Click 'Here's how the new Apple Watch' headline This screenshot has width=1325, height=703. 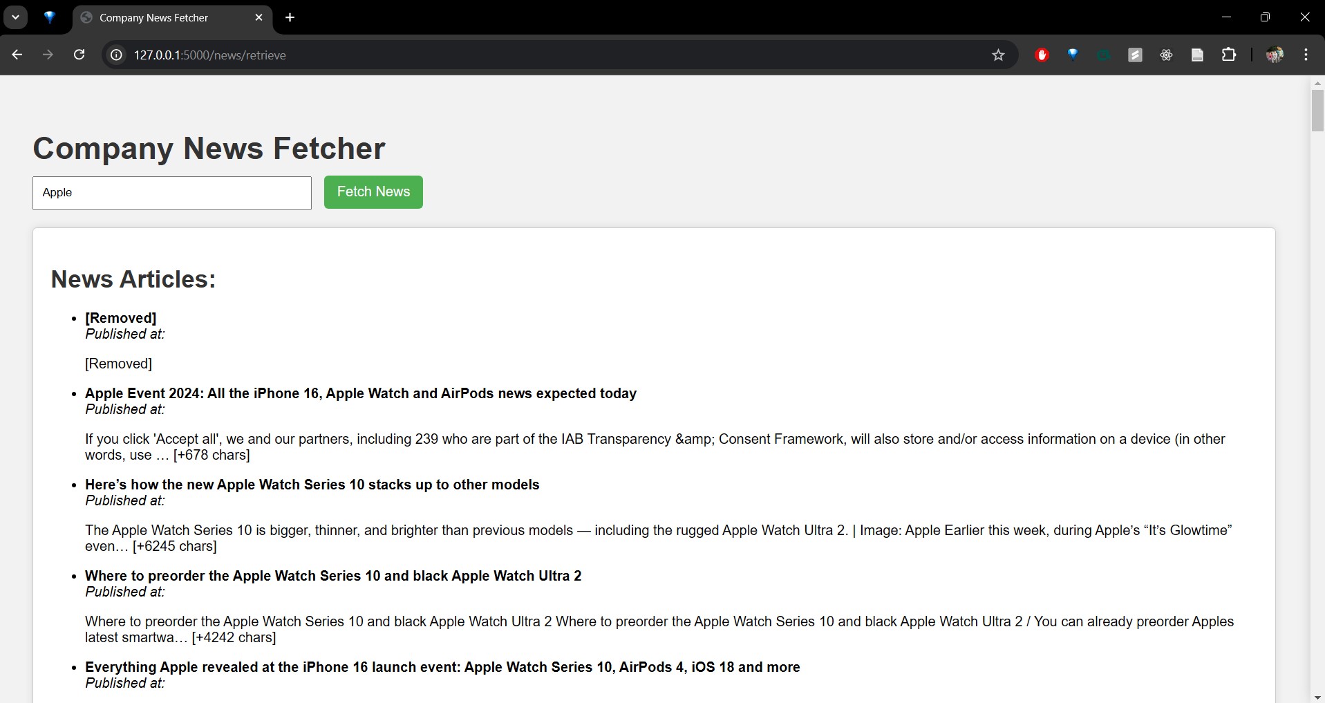(x=312, y=485)
